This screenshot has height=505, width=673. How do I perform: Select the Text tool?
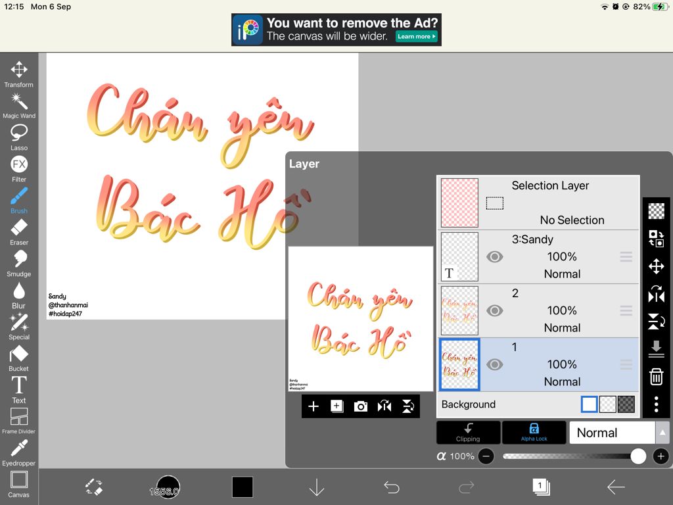click(x=19, y=389)
